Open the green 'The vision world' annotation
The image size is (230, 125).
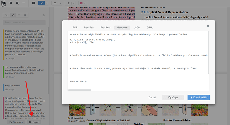point(24,72)
